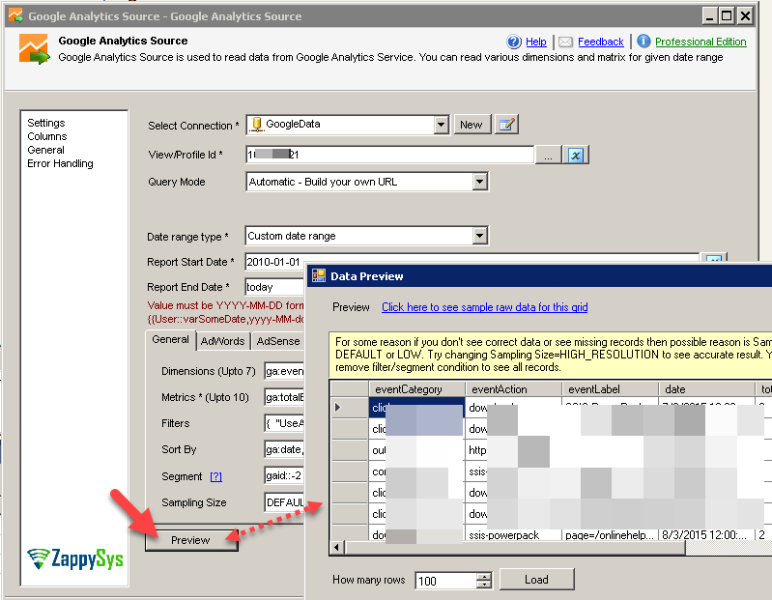772x600 pixels.
Task: Select Columns in the left panel
Action: [x=46, y=136]
